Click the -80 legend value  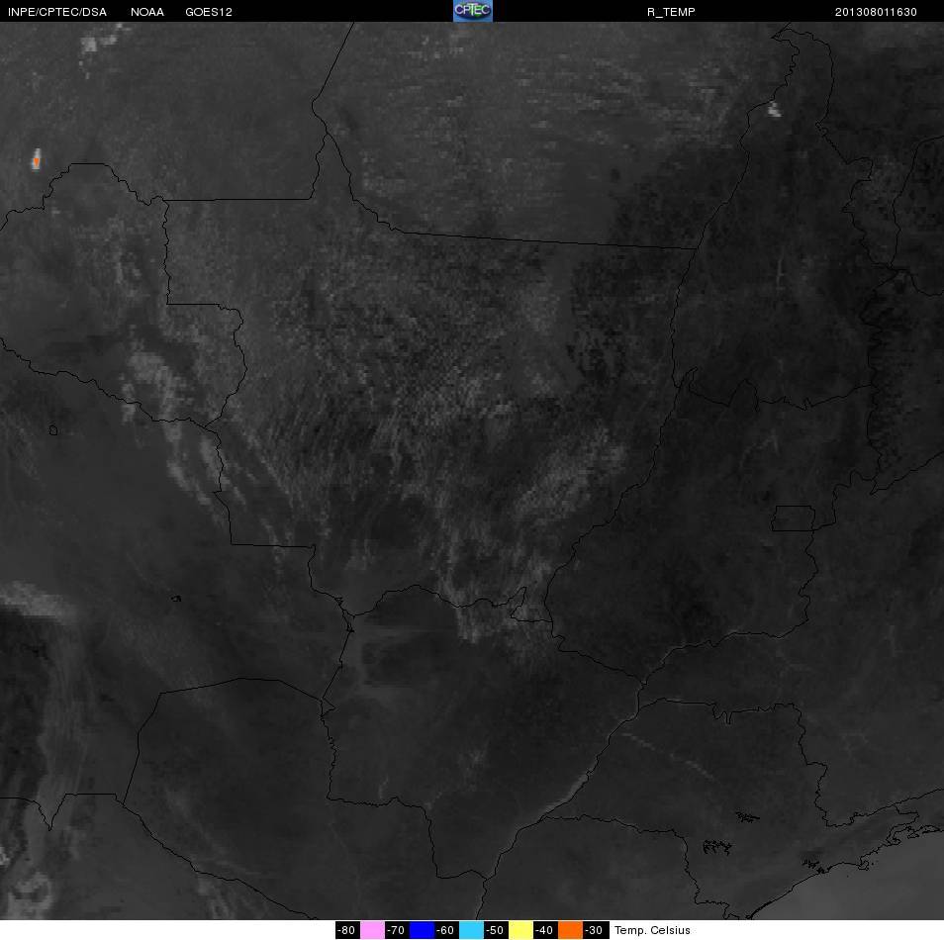pyautogui.click(x=347, y=930)
